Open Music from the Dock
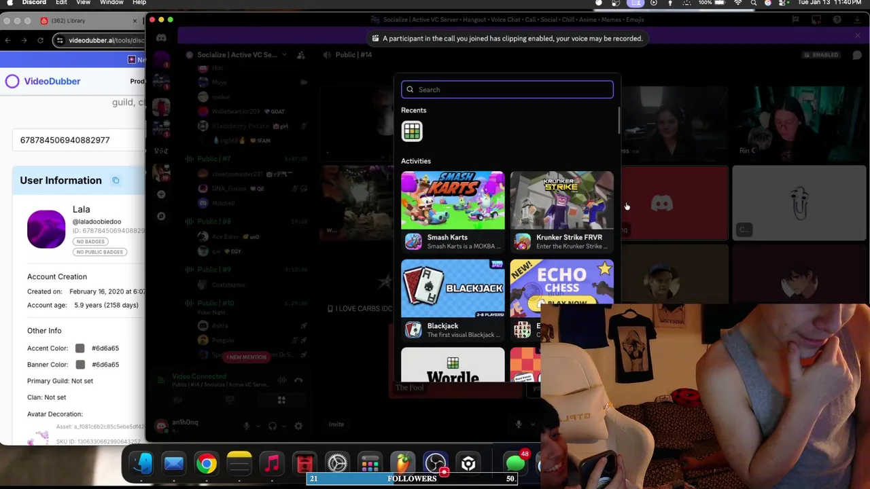The width and height of the screenshot is (870, 489). (x=272, y=464)
